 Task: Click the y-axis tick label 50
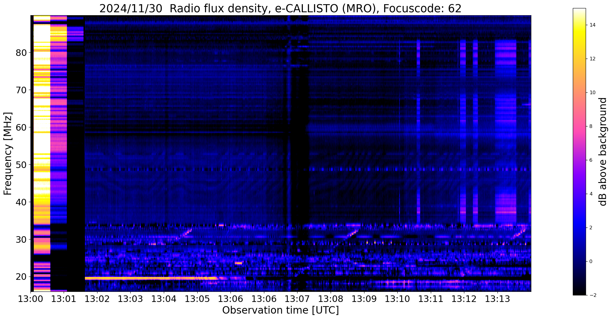tap(22, 165)
